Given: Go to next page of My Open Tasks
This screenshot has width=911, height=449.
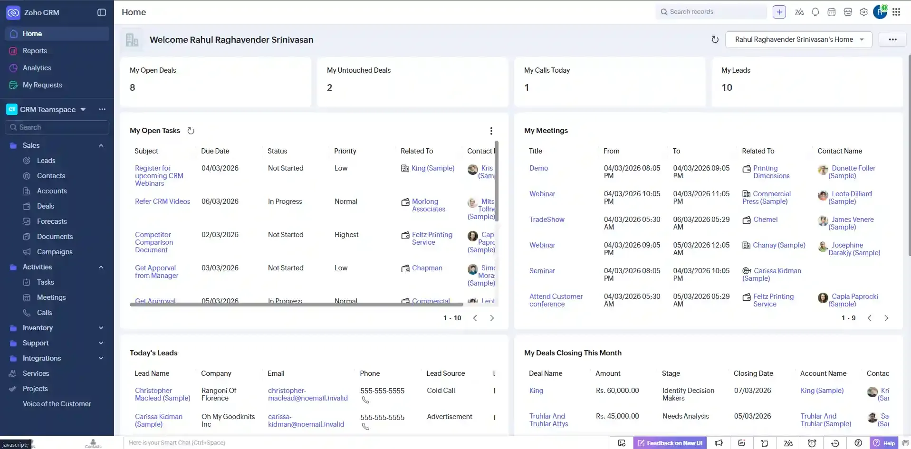Looking at the screenshot, I should [492, 318].
